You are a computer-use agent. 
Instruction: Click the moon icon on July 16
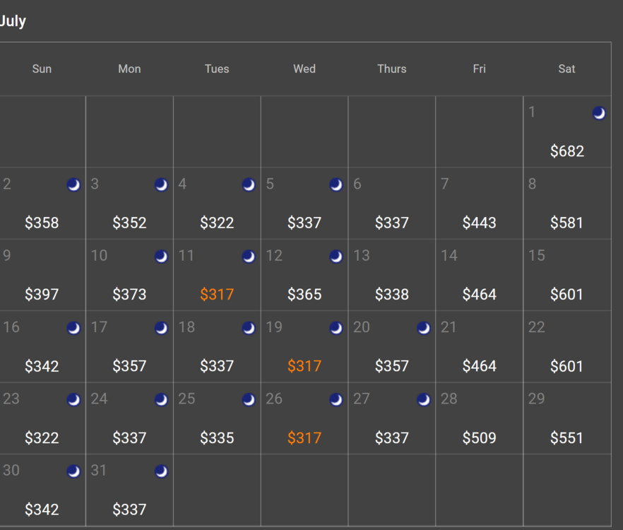point(73,328)
